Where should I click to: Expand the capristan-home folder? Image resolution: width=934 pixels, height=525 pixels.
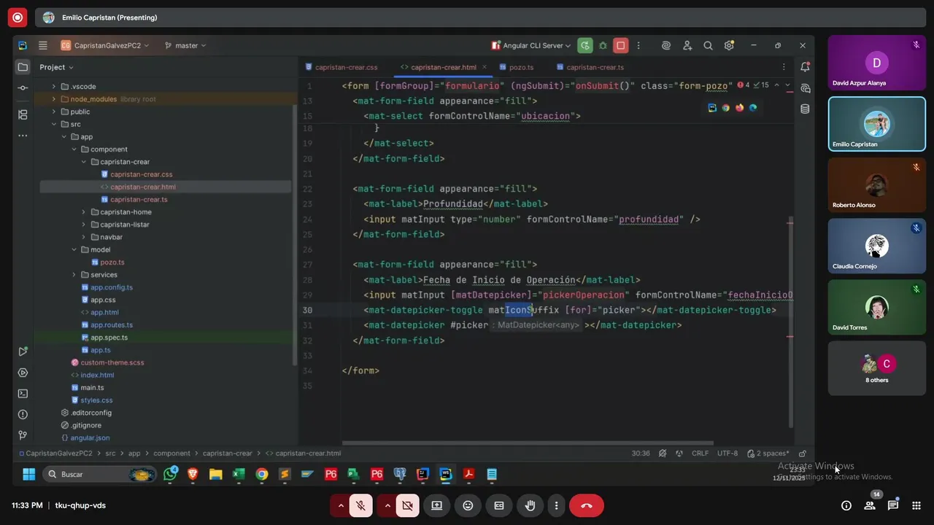[x=84, y=212]
